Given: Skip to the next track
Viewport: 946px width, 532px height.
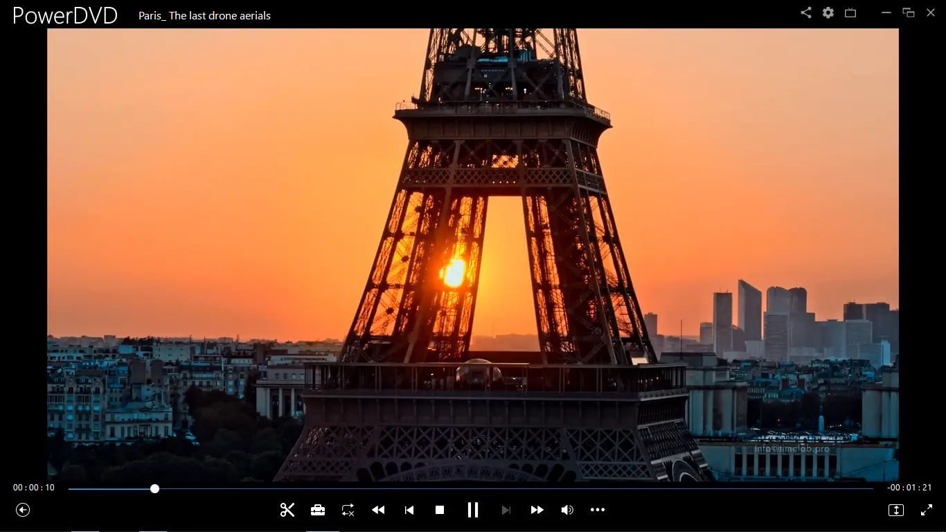Looking at the screenshot, I should click(x=506, y=510).
